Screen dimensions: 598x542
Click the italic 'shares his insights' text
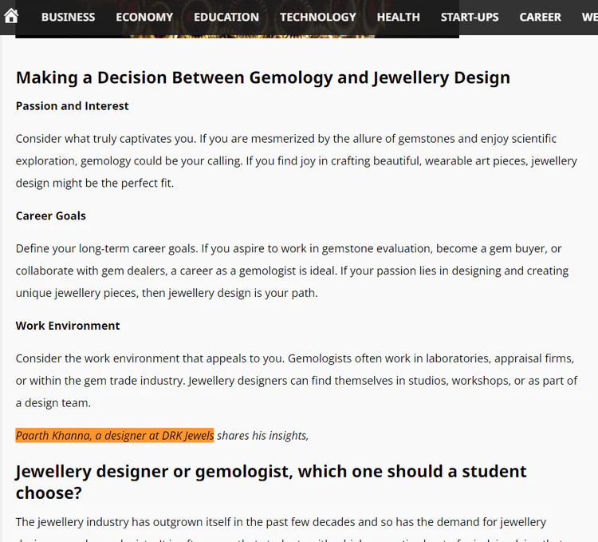[263, 436]
